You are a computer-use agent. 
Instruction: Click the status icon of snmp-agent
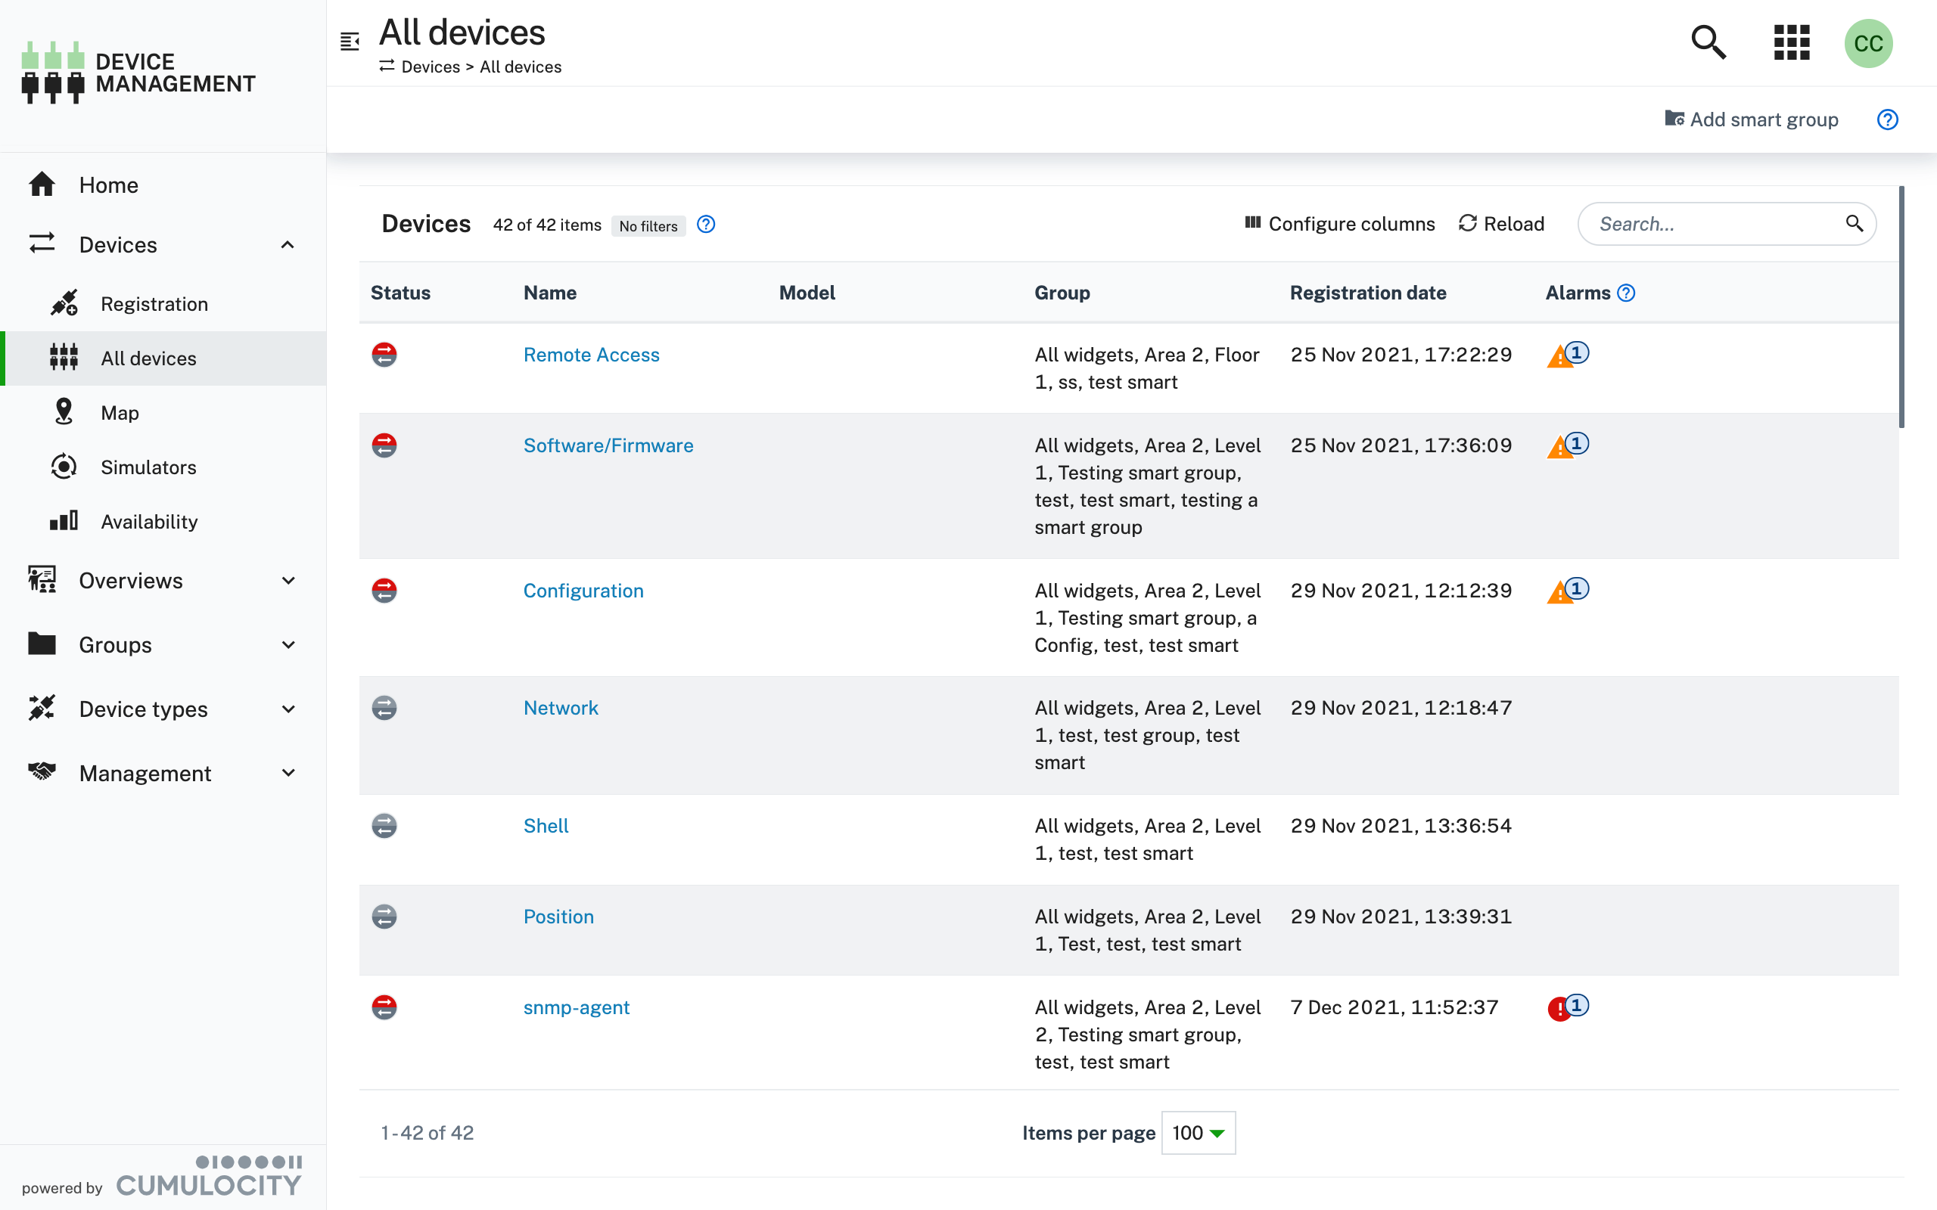pyautogui.click(x=384, y=1007)
